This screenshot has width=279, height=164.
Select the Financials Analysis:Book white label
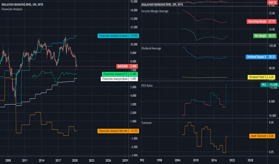tap(119, 79)
